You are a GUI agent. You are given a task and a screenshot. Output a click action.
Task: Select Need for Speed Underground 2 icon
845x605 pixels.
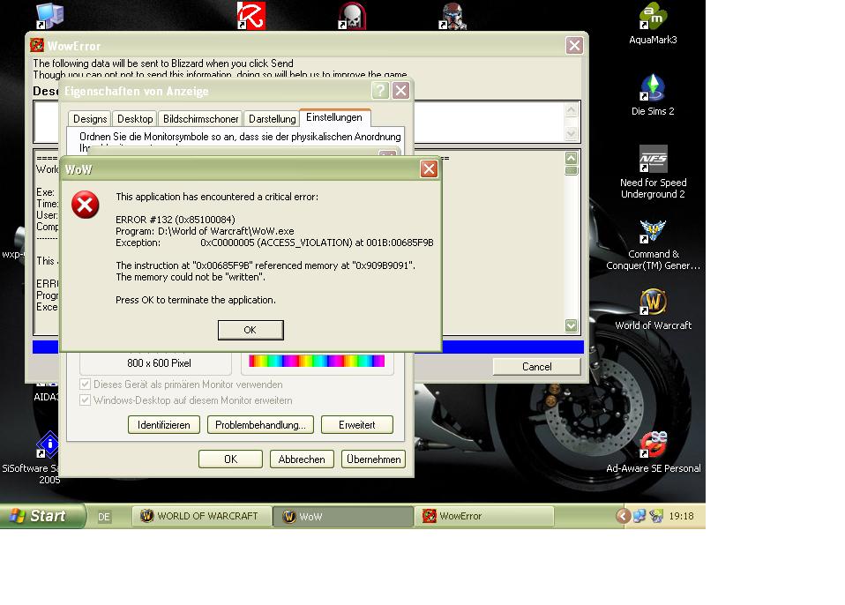653,172
